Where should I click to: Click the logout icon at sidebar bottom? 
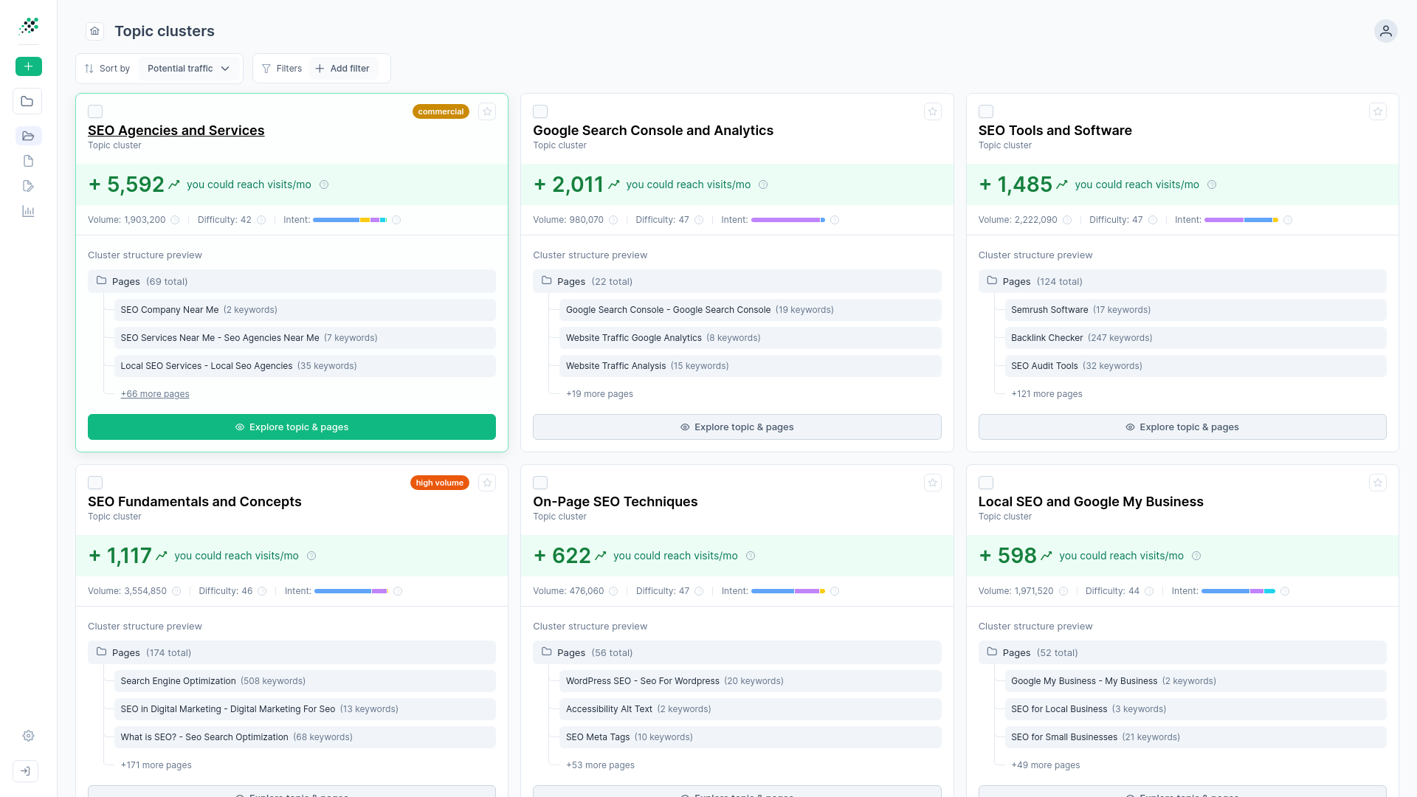pos(25,770)
